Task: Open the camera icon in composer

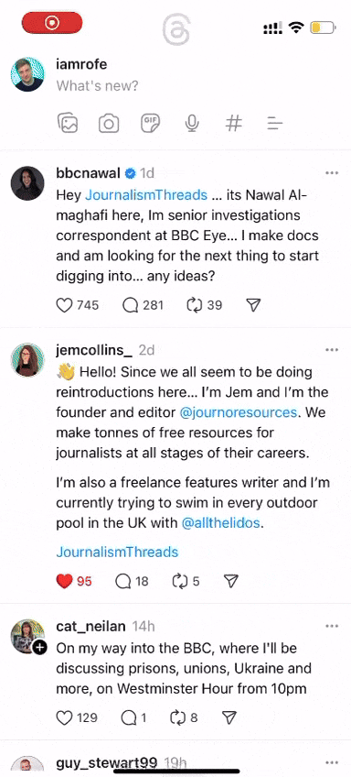Action: [x=109, y=123]
